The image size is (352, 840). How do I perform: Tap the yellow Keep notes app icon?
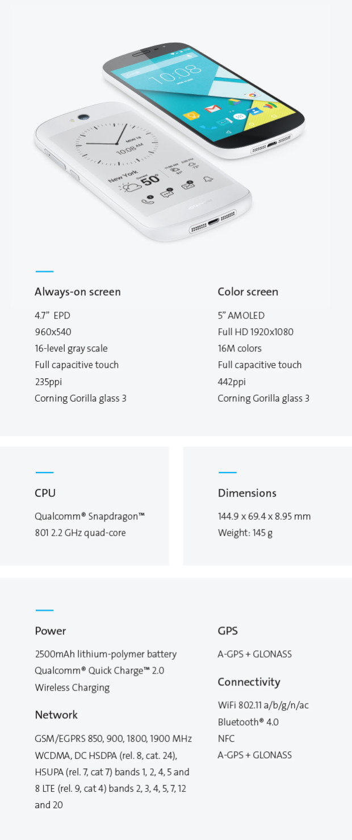pyautogui.click(x=191, y=116)
